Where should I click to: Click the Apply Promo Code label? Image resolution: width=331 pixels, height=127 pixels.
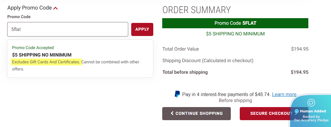pyautogui.click(x=30, y=8)
